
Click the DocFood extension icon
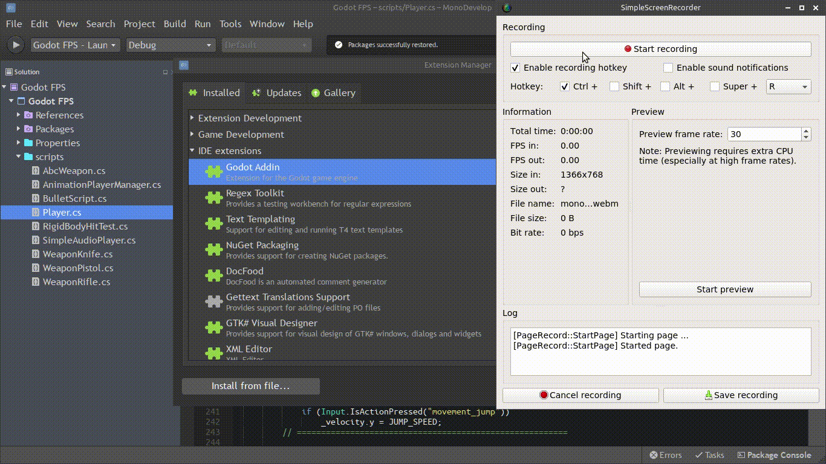pyautogui.click(x=213, y=275)
